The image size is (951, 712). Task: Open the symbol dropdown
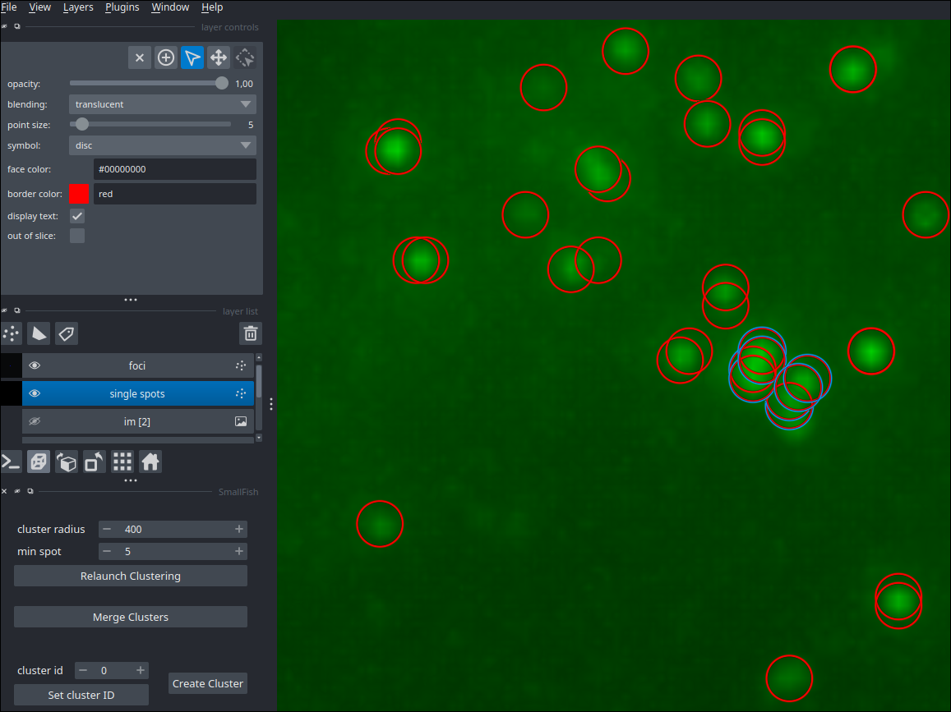pyautogui.click(x=163, y=145)
